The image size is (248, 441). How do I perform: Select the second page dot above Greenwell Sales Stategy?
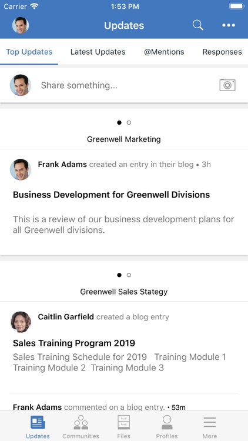point(129,275)
